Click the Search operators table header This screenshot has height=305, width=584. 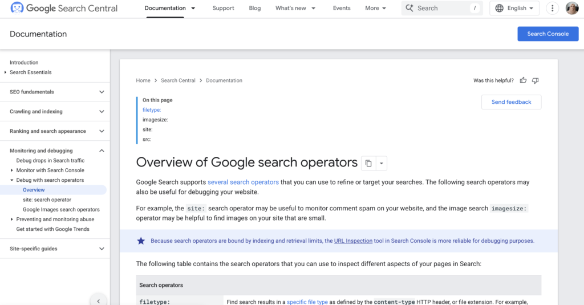(x=339, y=285)
